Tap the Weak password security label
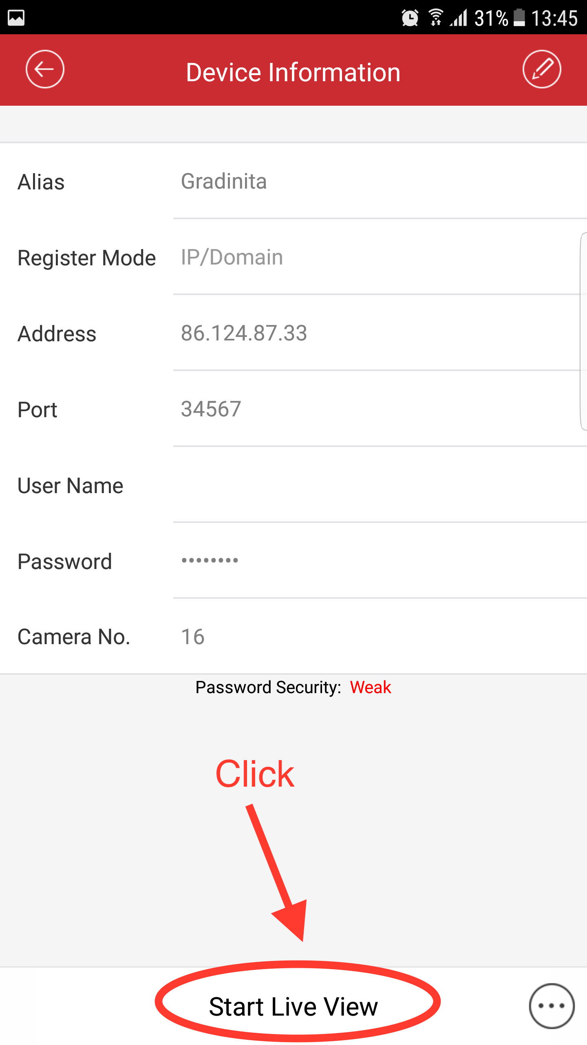The width and height of the screenshot is (587, 1045). 371,687
